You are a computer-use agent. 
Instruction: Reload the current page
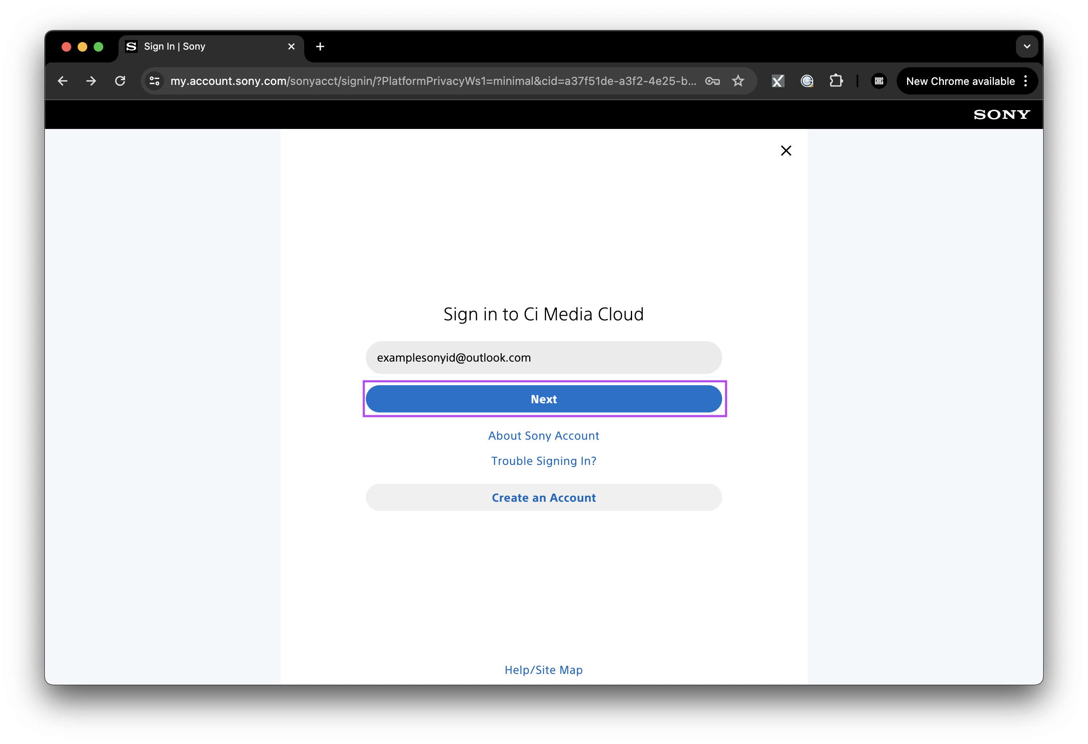tap(120, 80)
